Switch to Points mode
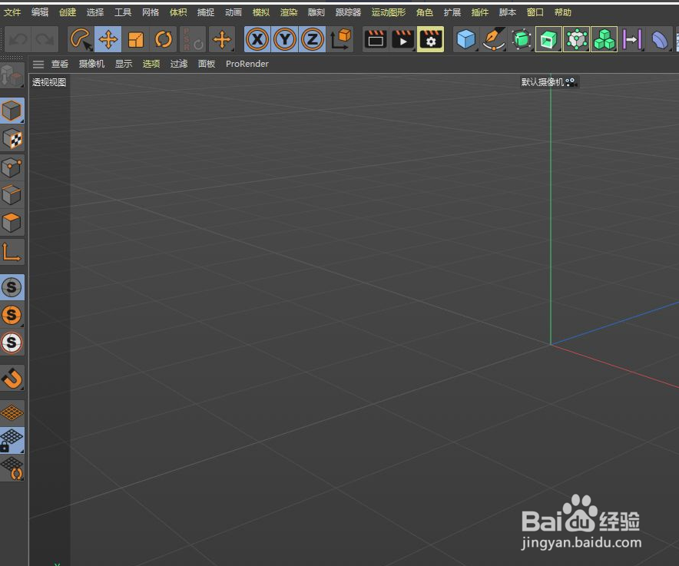Image resolution: width=679 pixels, height=566 pixels. coord(12,167)
